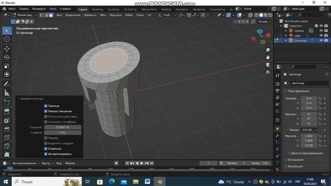
Task: Select the Transform tool
Action: tap(7, 74)
